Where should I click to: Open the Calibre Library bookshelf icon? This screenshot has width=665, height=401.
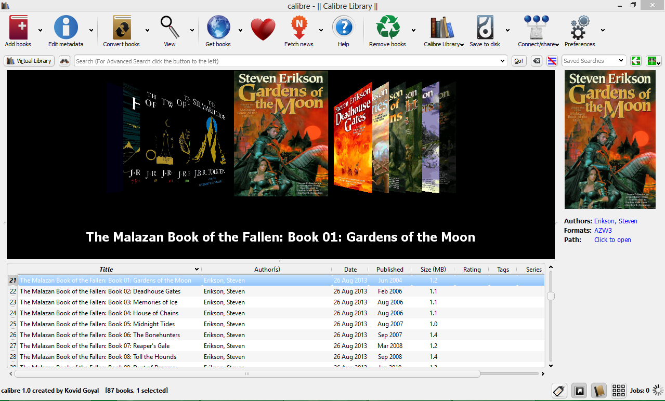coord(444,28)
